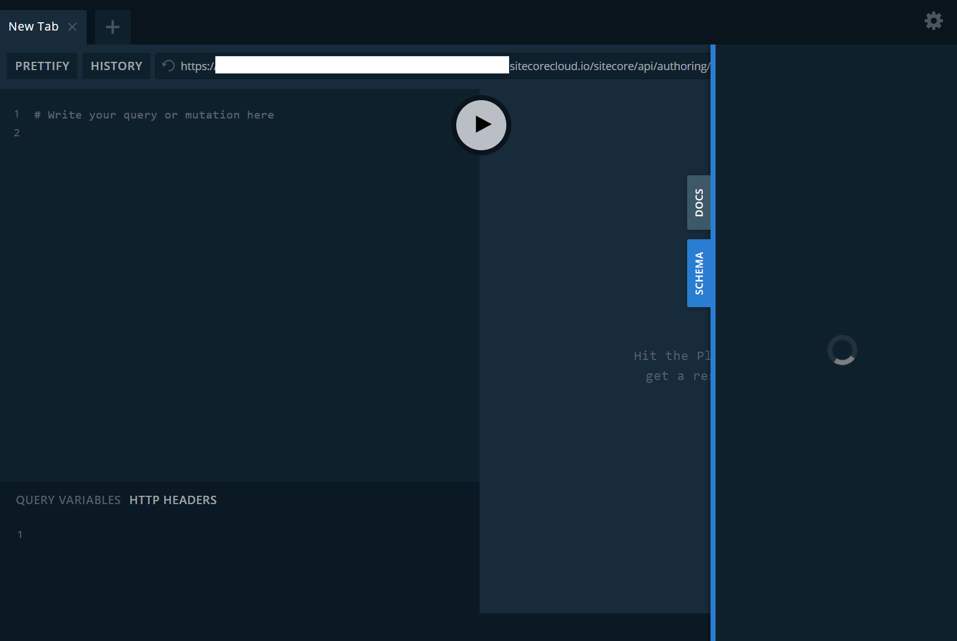Click the 'Hit the Pl' placeholder text in results

pos(672,356)
